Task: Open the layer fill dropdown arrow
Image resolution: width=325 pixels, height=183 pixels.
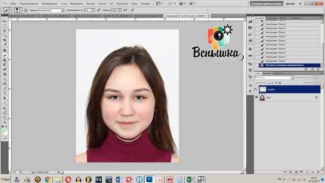Action: click(321, 82)
